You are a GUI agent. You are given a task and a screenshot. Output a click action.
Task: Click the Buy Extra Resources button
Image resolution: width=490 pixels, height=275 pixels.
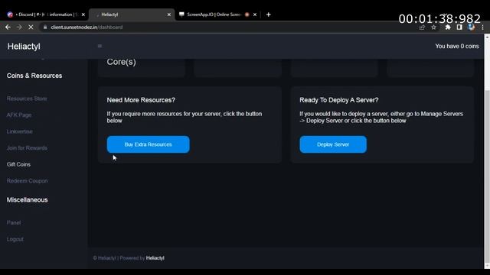point(148,144)
